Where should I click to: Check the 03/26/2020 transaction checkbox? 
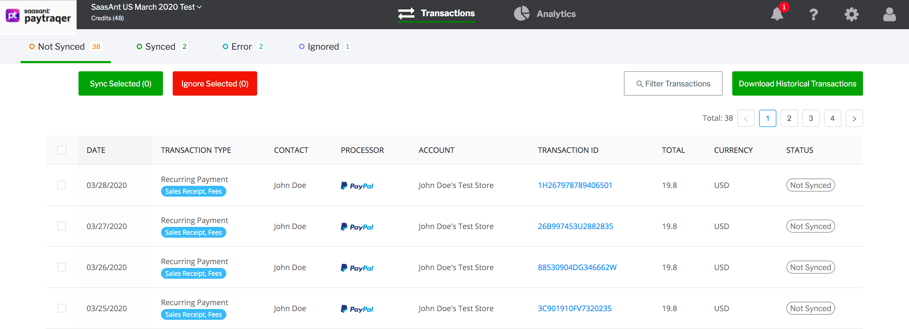tap(62, 267)
